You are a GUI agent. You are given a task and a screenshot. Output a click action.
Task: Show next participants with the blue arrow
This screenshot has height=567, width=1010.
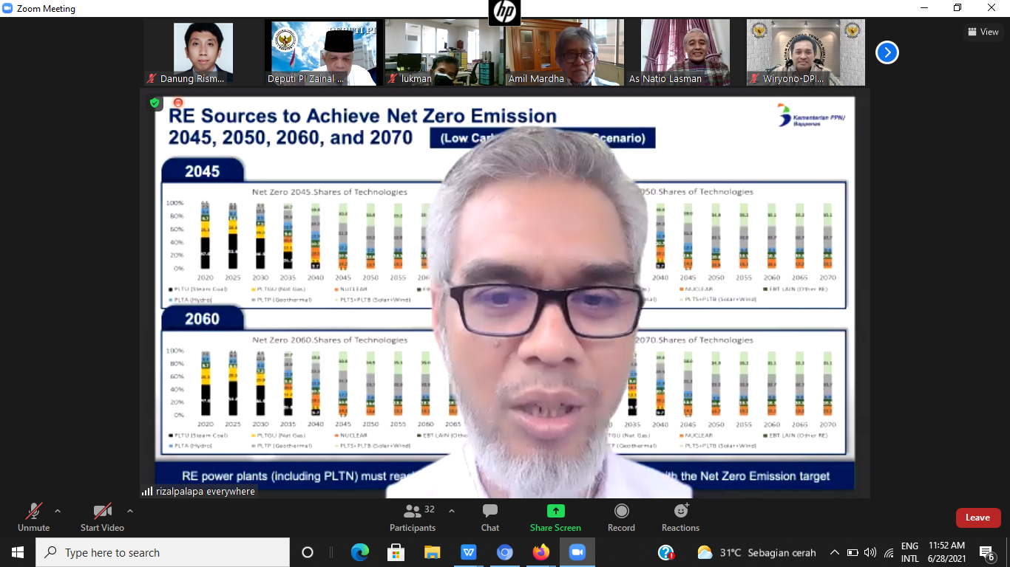tap(887, 52)
